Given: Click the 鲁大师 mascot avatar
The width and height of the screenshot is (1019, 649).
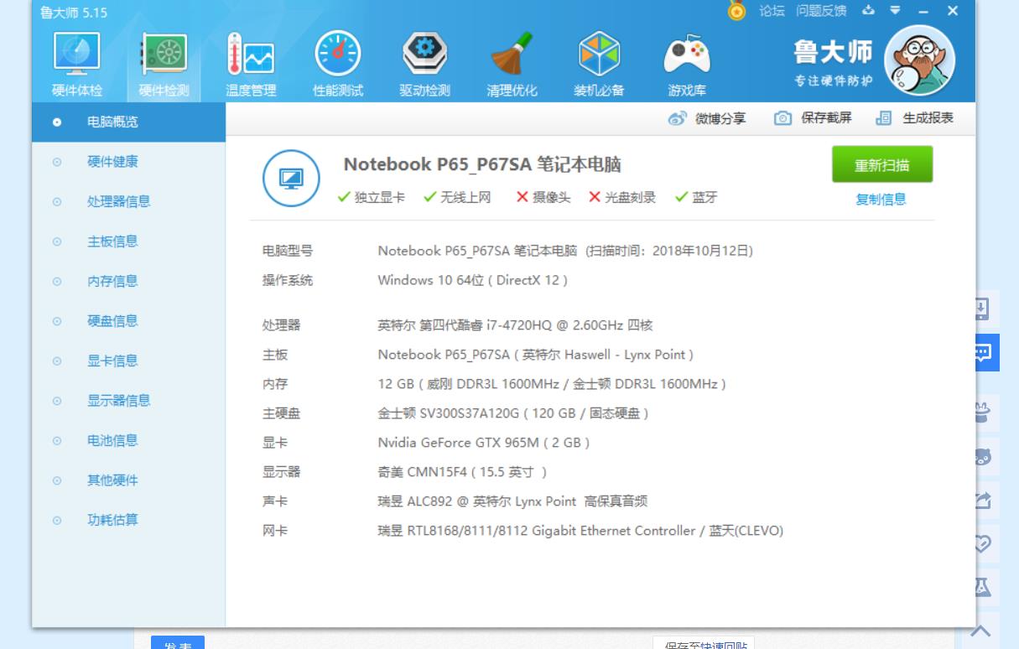Looking at the screenshot, I should tap(920, 60).
